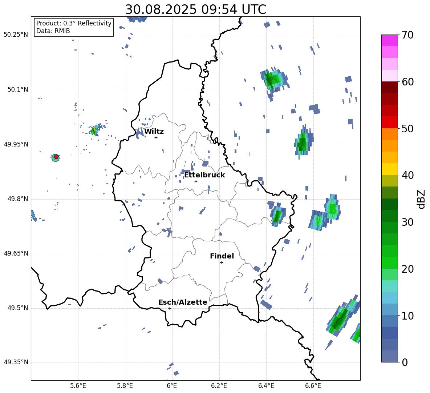
Task: Click the colorbar tick label 30
Action: point(407,222)
